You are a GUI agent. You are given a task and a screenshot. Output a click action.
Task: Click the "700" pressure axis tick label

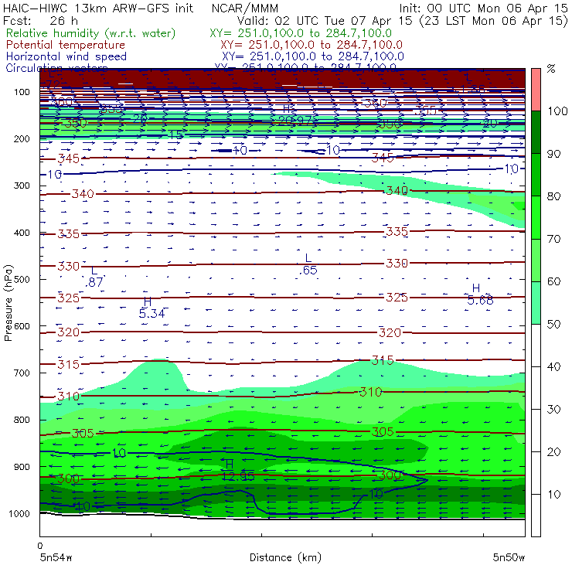tap(22, 373)
